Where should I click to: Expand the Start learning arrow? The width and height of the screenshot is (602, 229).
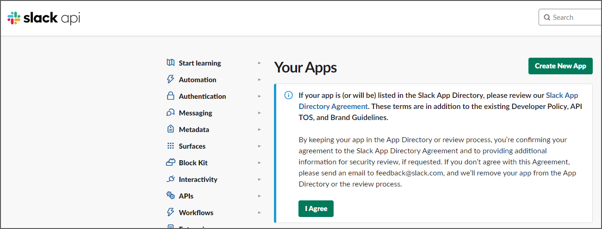coord(260,63)
